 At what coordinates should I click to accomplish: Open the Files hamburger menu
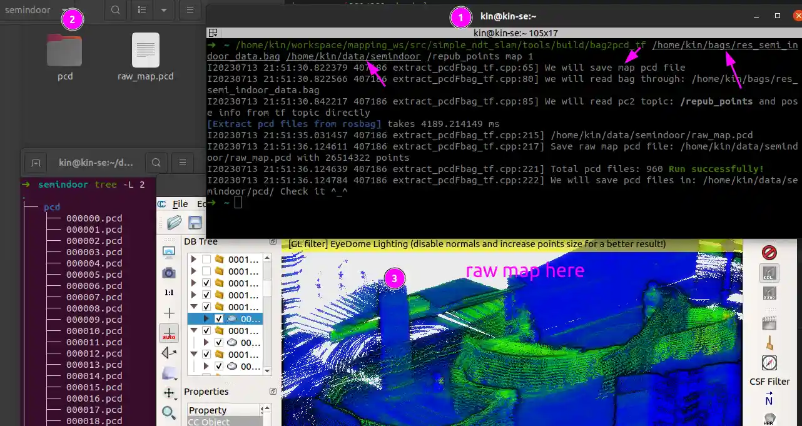tap(190, 10)
